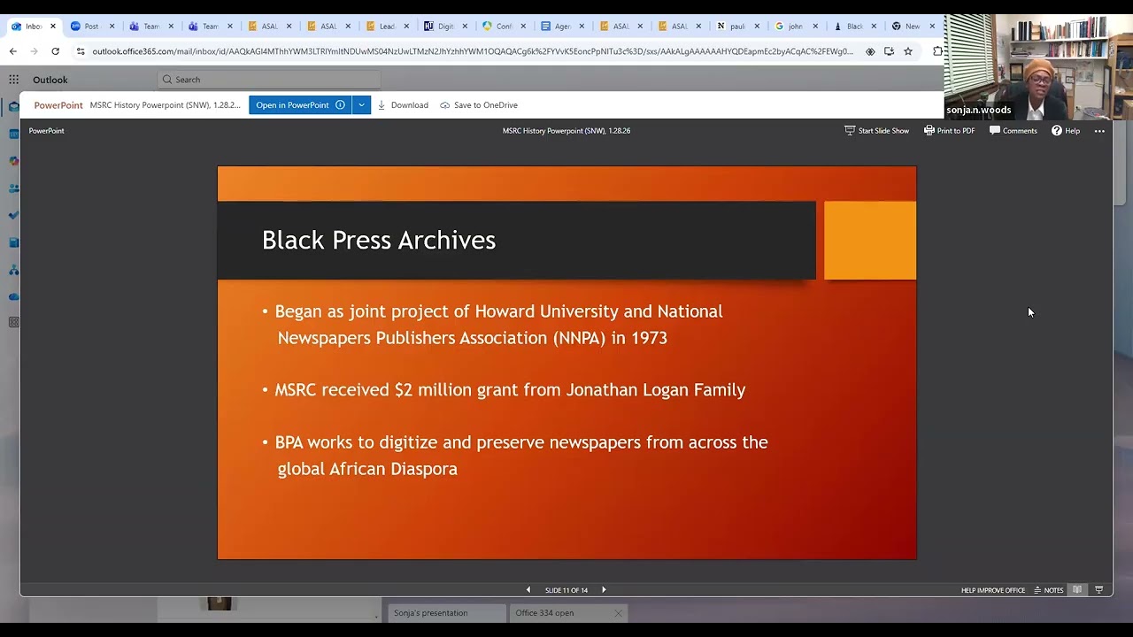Screen dimensions: 1133x637
Task: Click Help Improve Office link
Action: tap(993, 590)
